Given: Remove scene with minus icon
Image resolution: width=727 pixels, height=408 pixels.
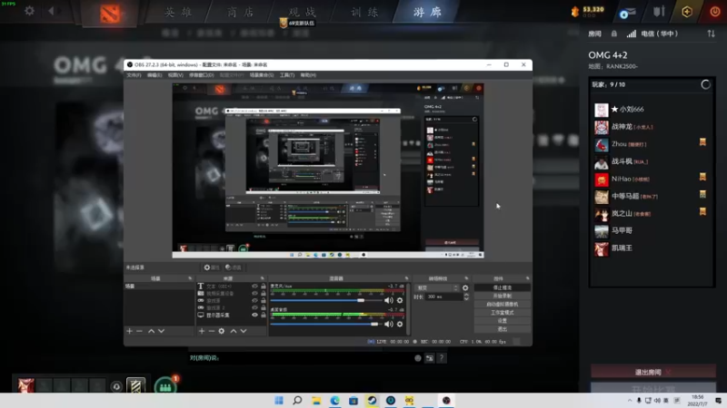Looking at the screenshot, I should [139, 331].
